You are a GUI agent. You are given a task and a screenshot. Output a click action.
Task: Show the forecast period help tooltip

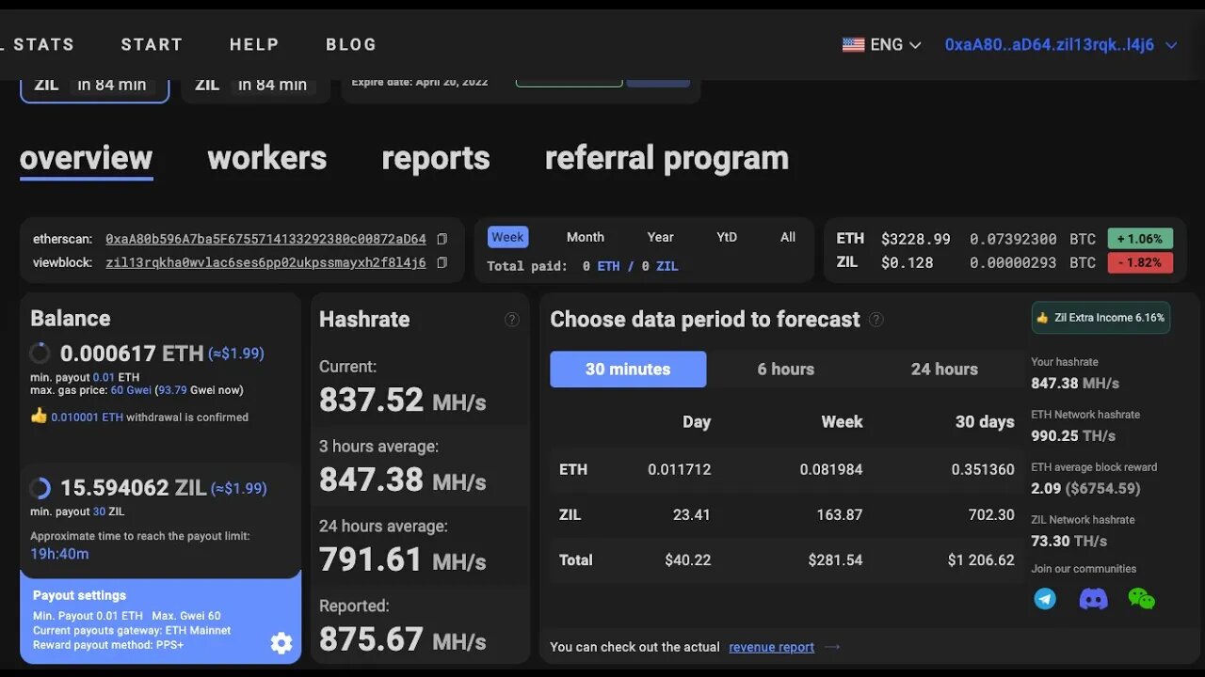876,320
